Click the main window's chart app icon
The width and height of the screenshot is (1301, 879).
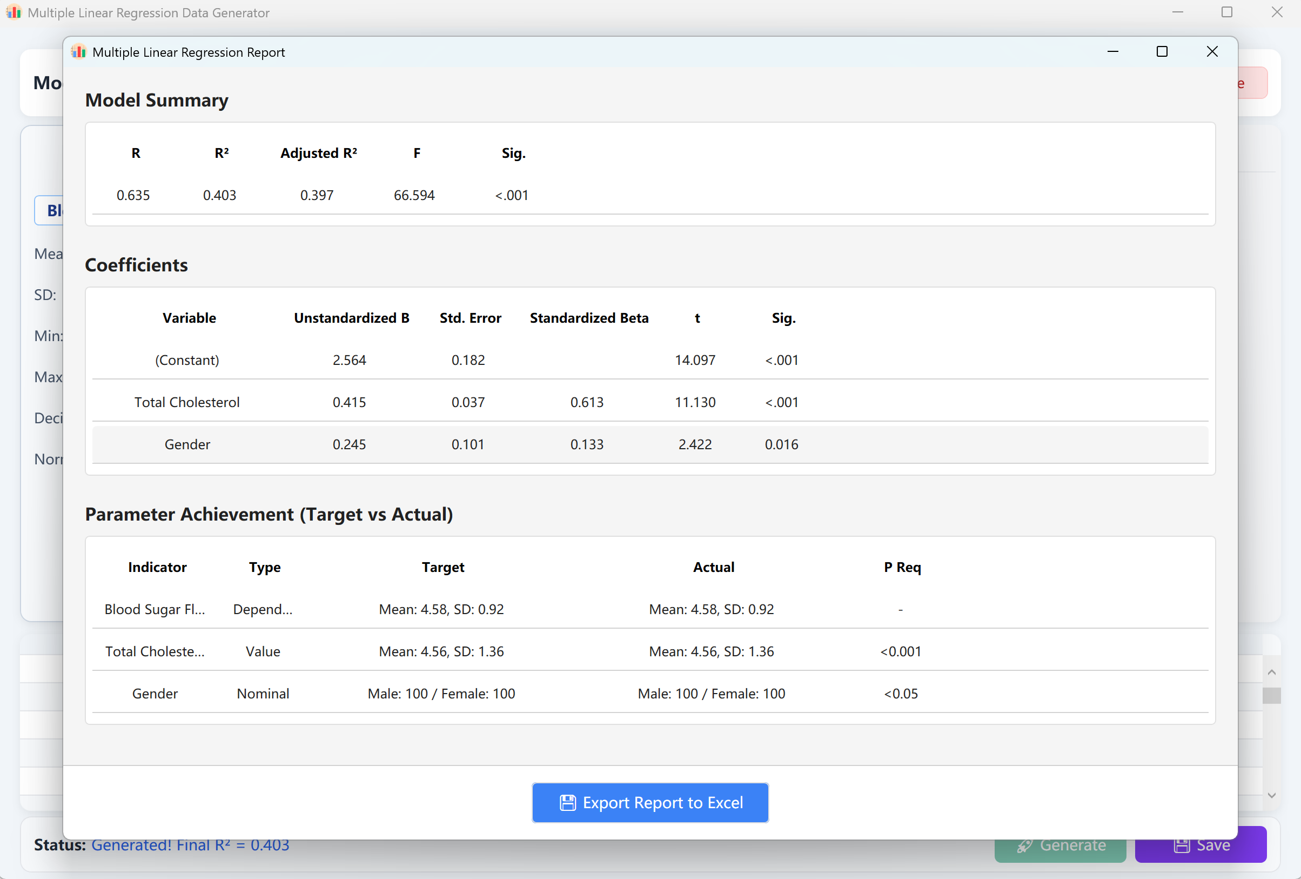point(14,12)
